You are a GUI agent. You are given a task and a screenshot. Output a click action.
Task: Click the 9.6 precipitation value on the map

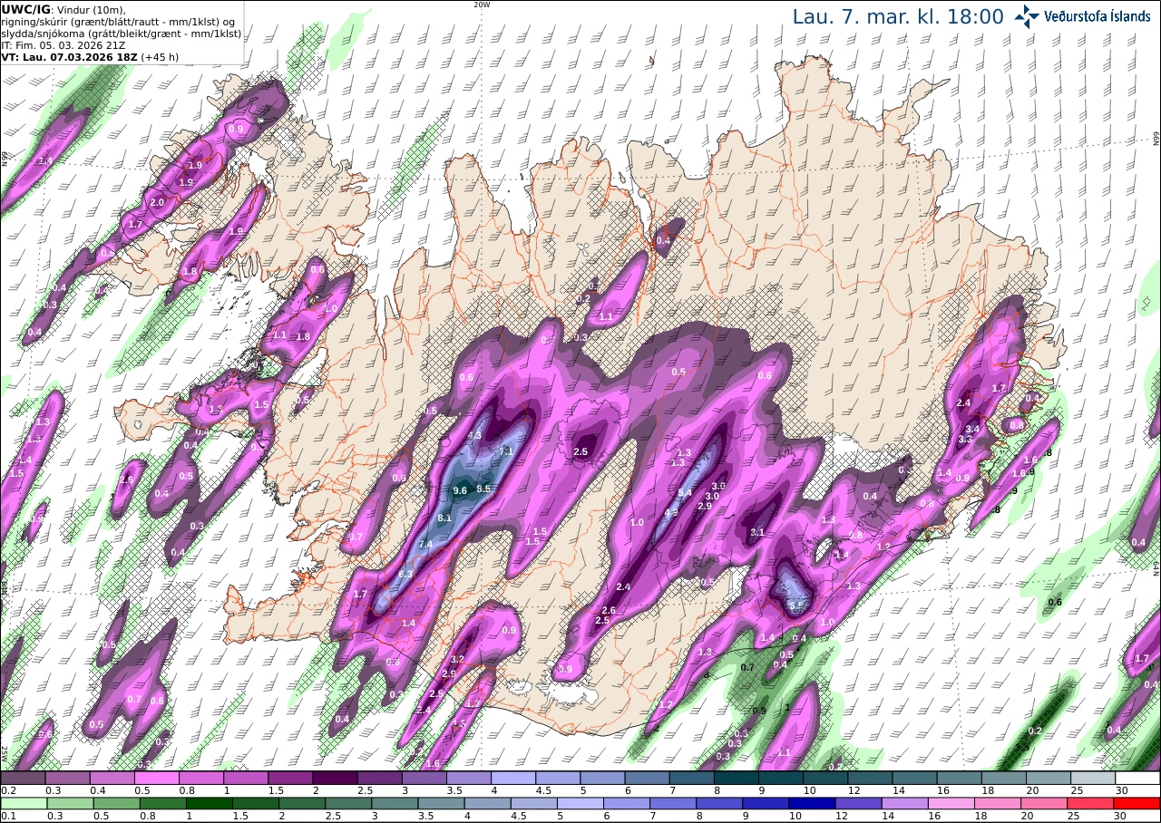460,490
